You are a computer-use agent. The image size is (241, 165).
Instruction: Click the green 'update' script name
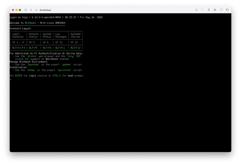pyautogui.click(x=67, y=65)
